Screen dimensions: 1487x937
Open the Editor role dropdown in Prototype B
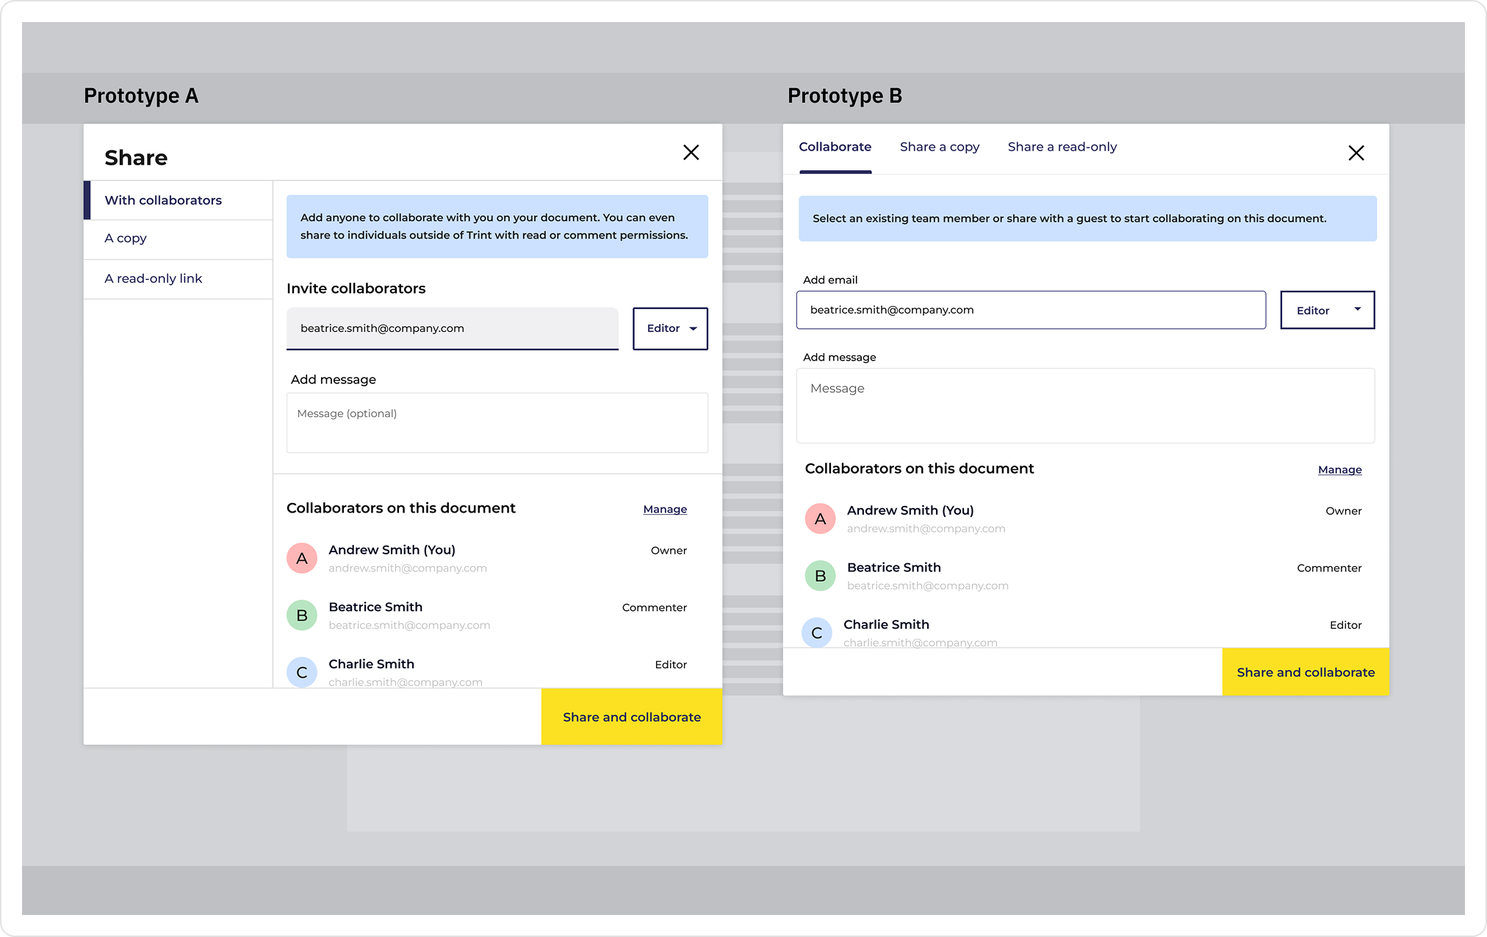click(1327, 310)
